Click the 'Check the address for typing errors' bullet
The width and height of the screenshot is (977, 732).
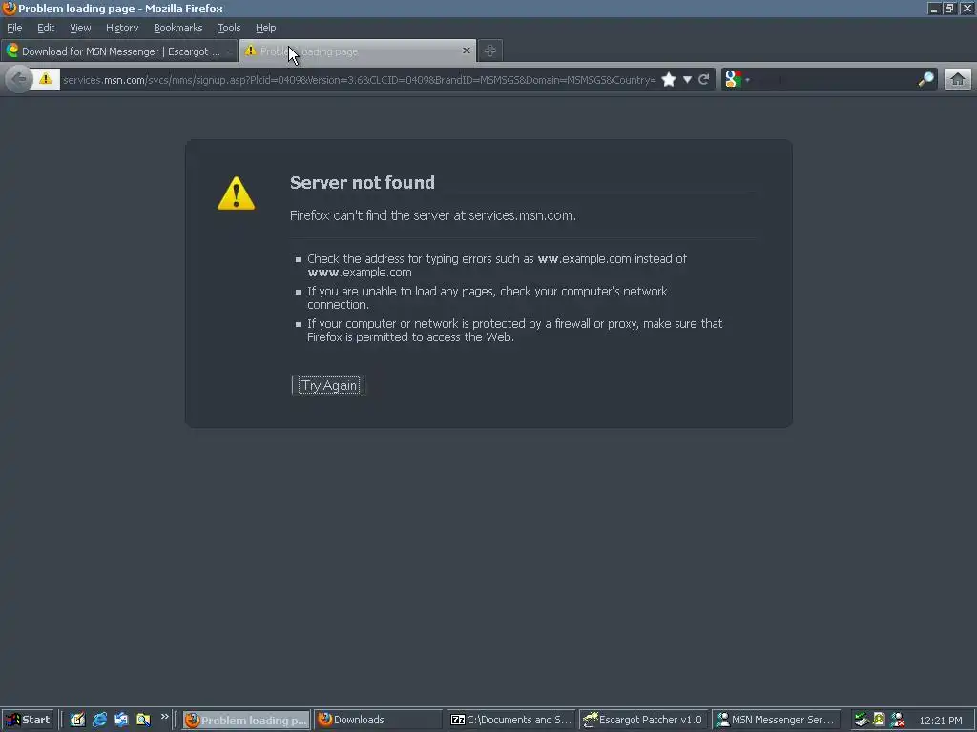496,265
